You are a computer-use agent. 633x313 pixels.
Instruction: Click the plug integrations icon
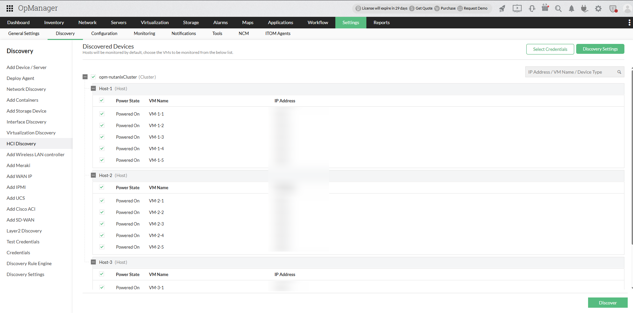(584, 8)
